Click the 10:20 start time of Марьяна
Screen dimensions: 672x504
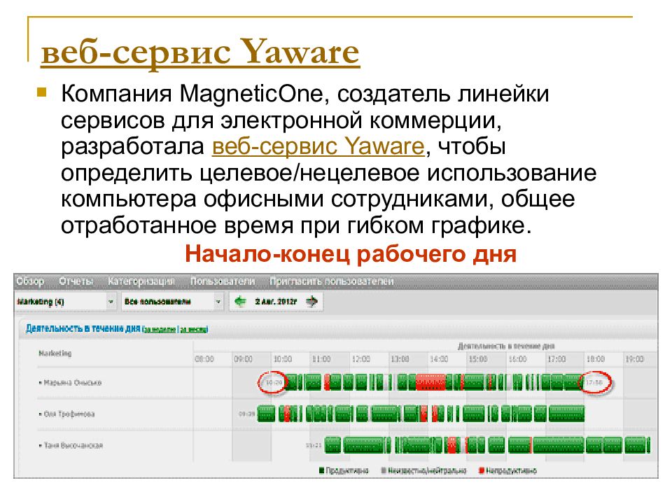tap(274, 382)
